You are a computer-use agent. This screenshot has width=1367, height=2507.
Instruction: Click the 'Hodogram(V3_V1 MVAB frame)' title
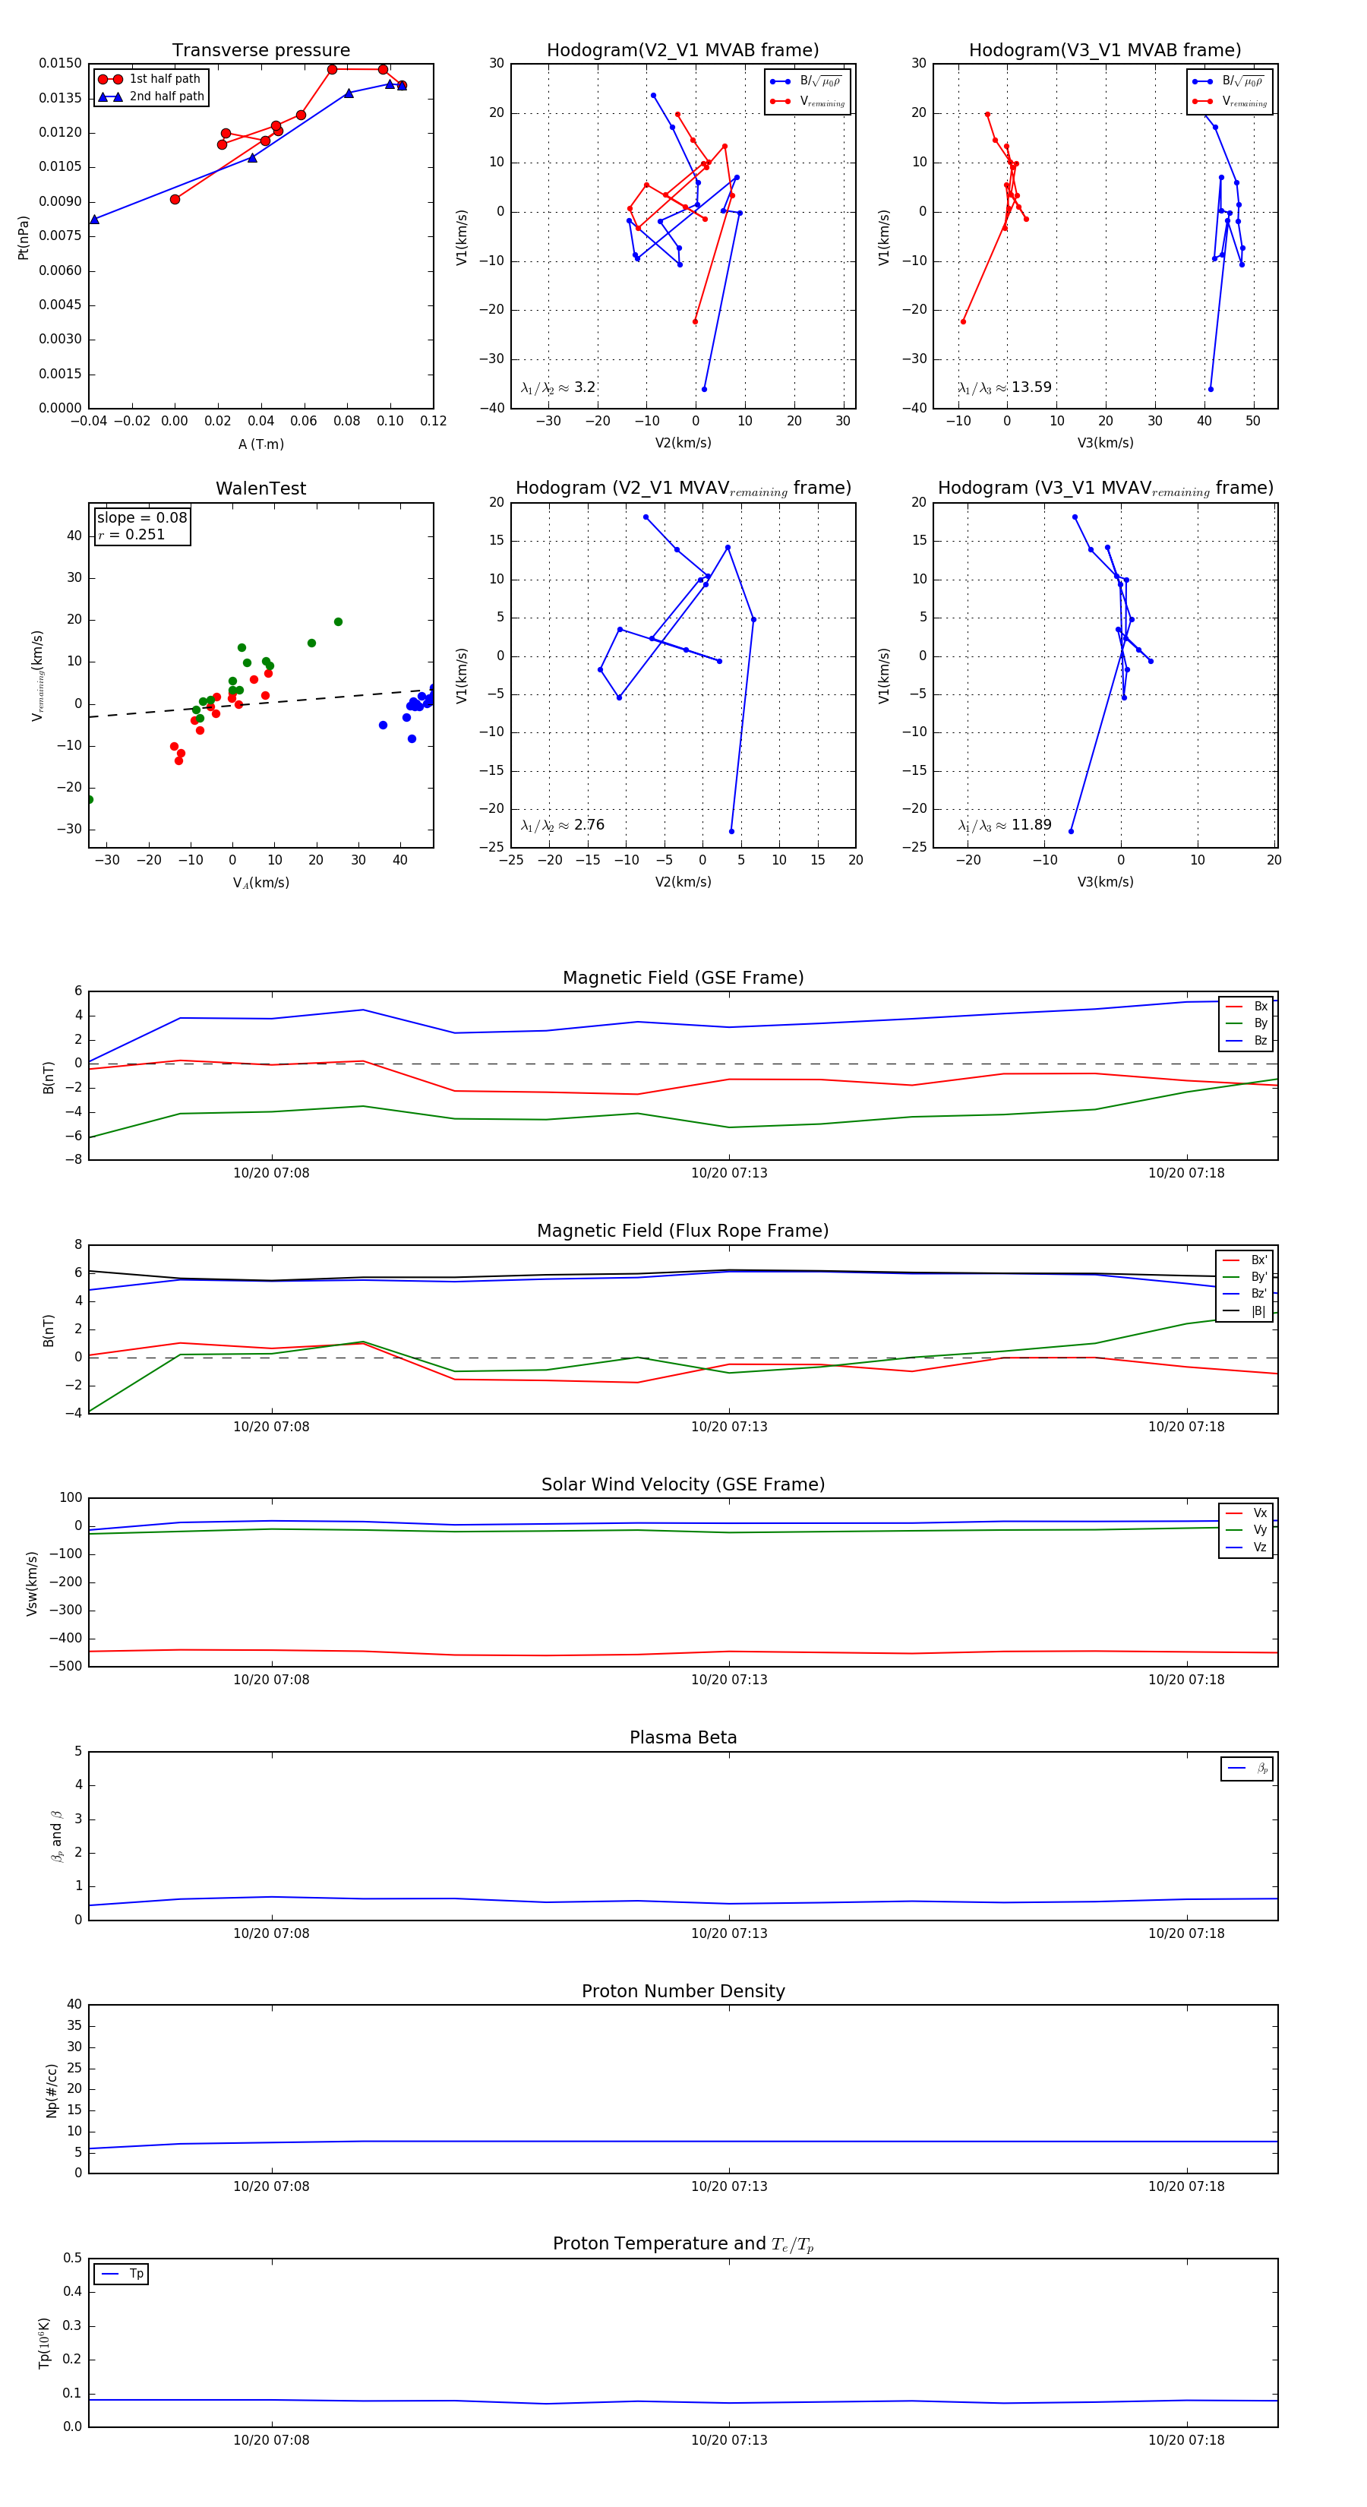(1105, 49)
